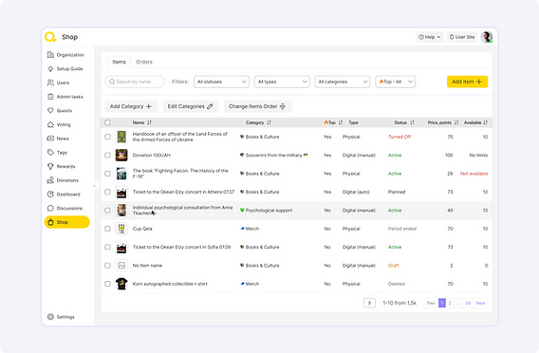Check the Fighting Falcon book row

(x=107, y=174)
